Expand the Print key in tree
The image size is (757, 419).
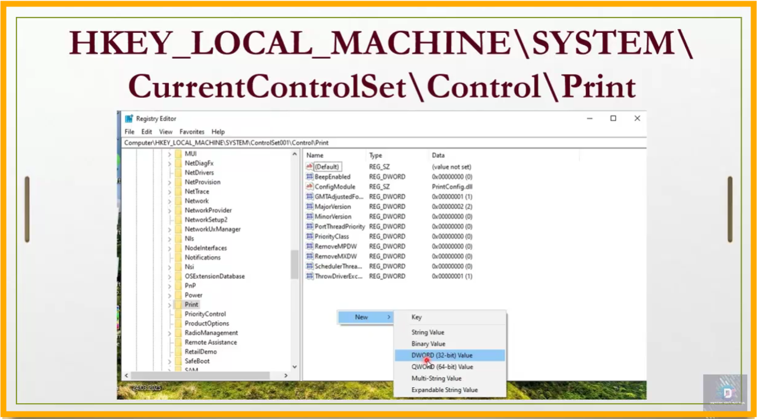click(169, 305)
